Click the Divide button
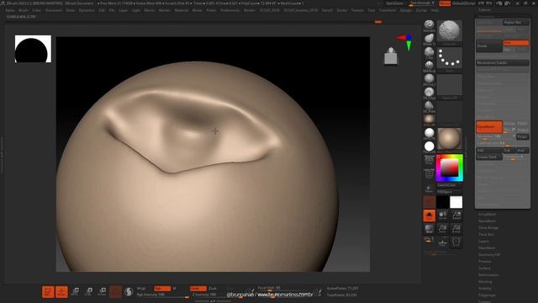 [x=489, y=45]
